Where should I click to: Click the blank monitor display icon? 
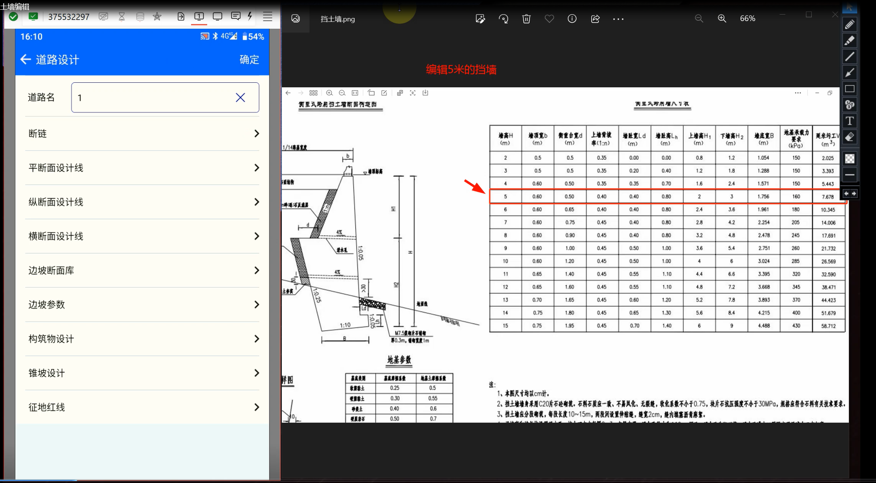pyautogui.click(x=217, y=17)
